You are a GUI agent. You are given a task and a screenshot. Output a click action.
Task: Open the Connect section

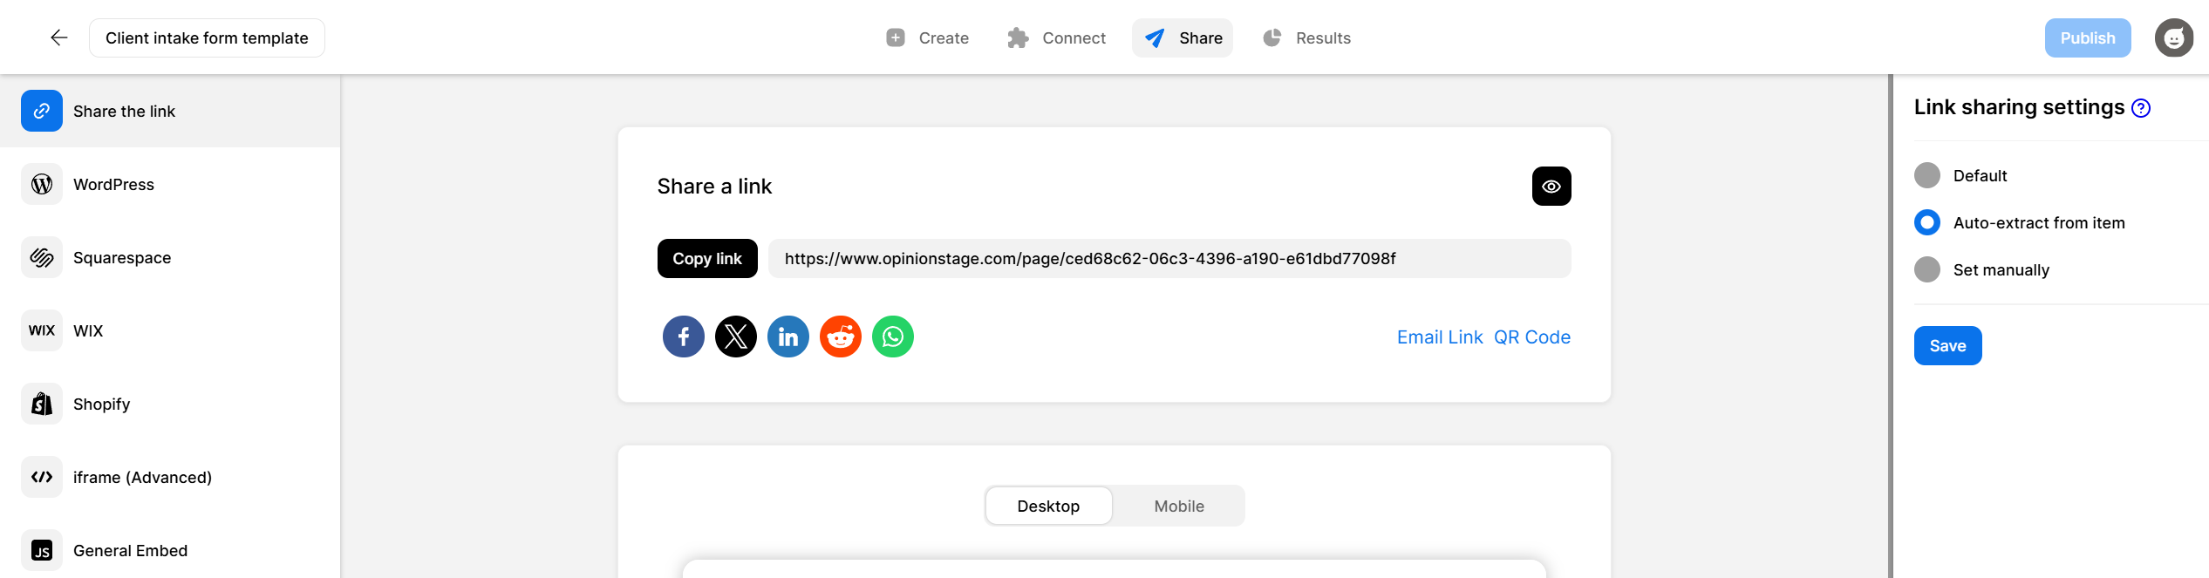coord(1056,37)
